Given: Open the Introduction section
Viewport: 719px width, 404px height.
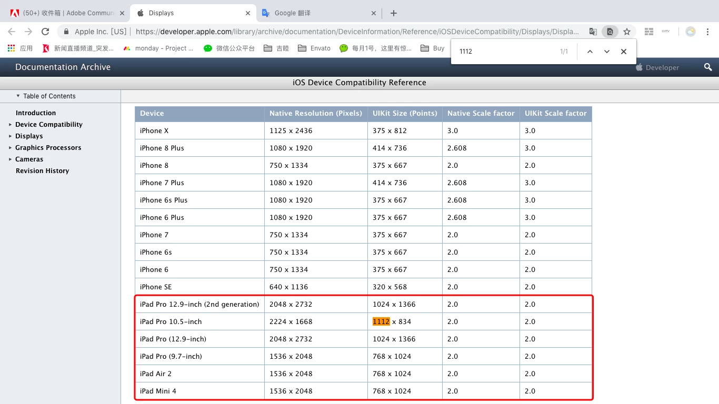Looking at the screenshot, I should click(x=36, y=113).
